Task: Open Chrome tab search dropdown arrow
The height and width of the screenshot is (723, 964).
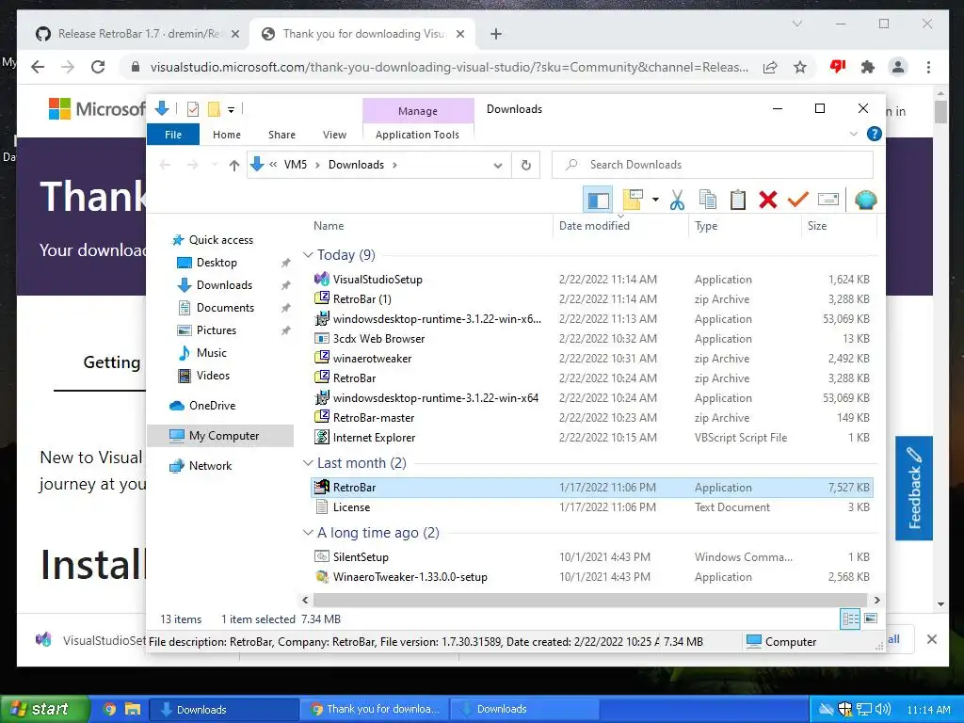Action: coord(796,24)
